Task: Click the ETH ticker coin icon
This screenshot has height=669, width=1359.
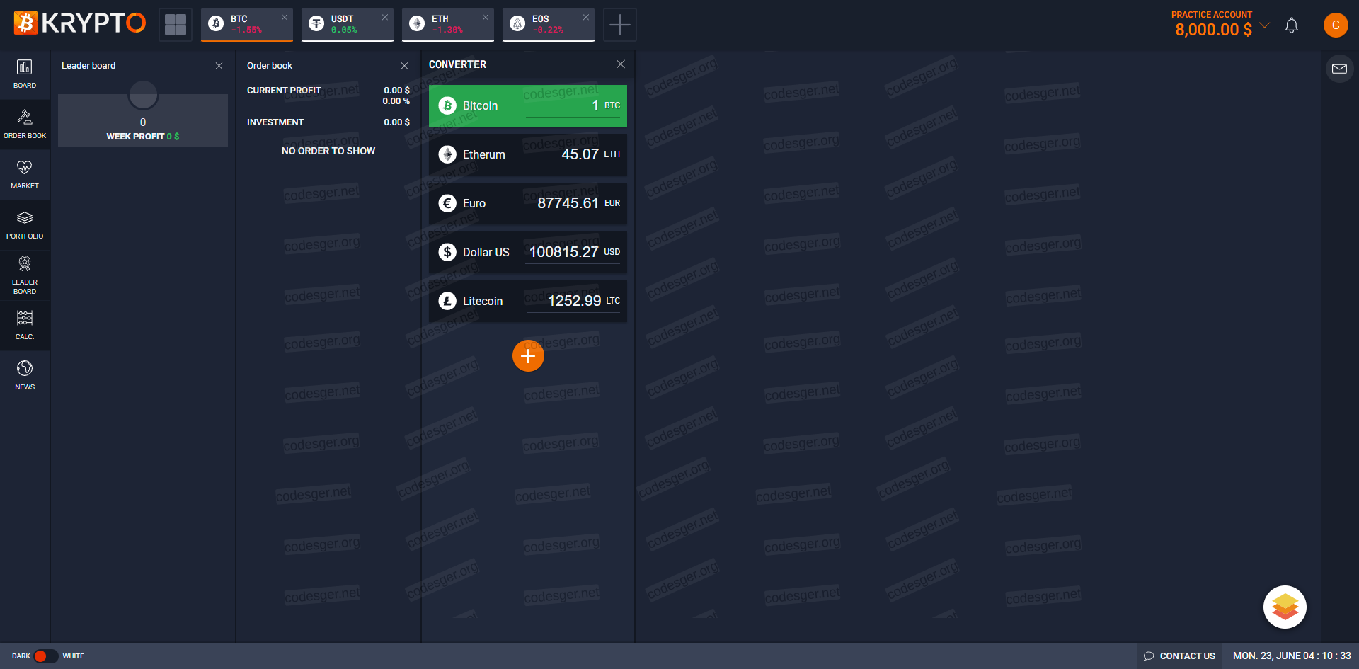Action: click(x=417, y=24)
